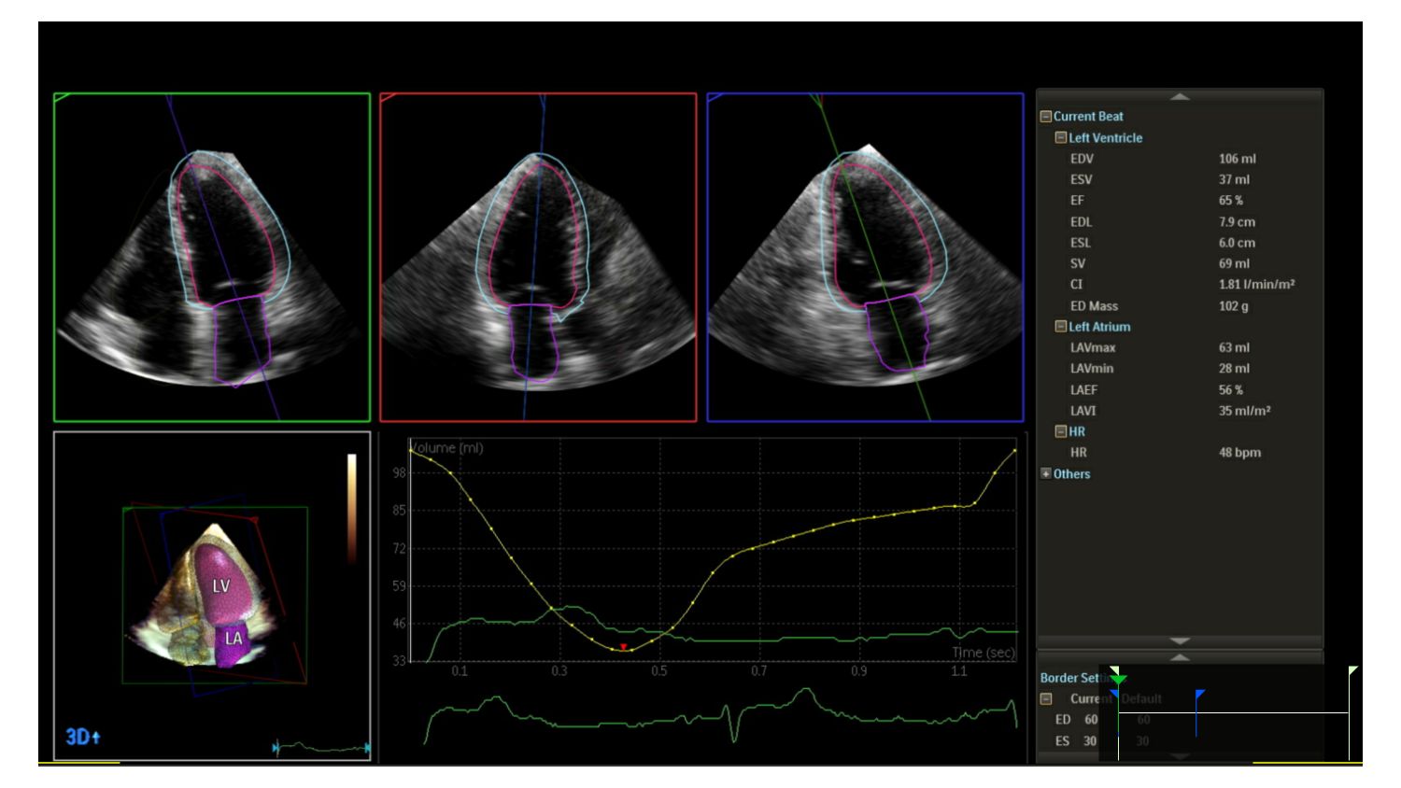Click the EF value 65 %
The image size is (1401, 788).
tap(1231, 201)
